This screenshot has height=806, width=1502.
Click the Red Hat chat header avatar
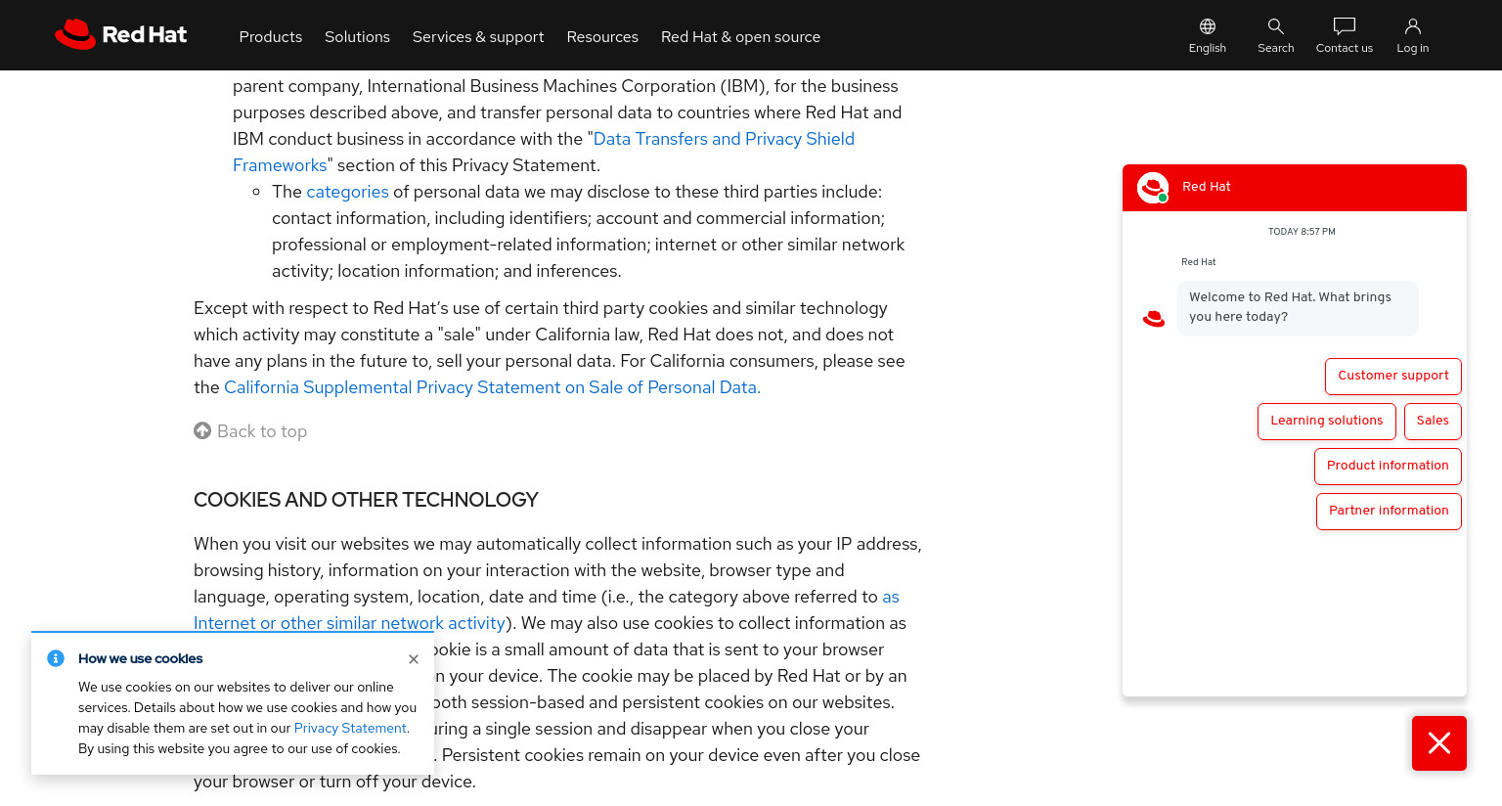[x=1153, y=188]
